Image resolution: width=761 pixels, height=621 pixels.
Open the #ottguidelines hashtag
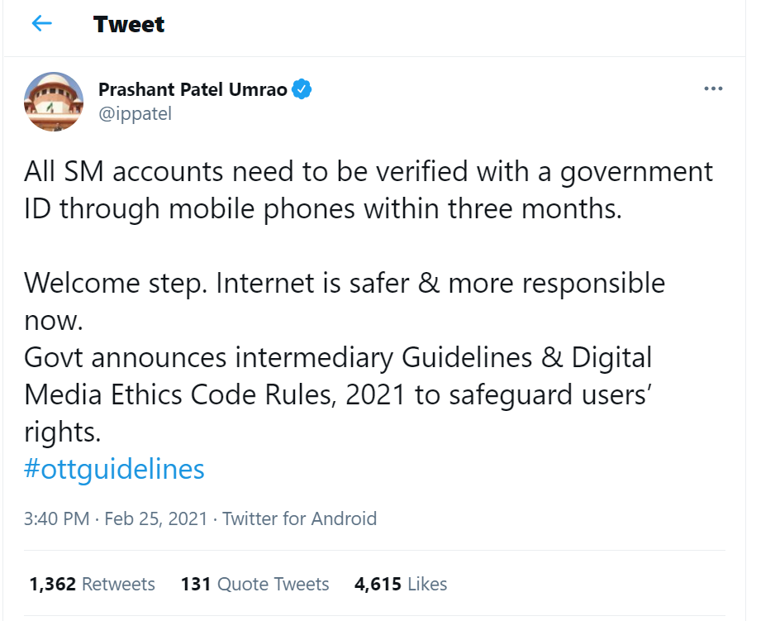coord(114,469)
